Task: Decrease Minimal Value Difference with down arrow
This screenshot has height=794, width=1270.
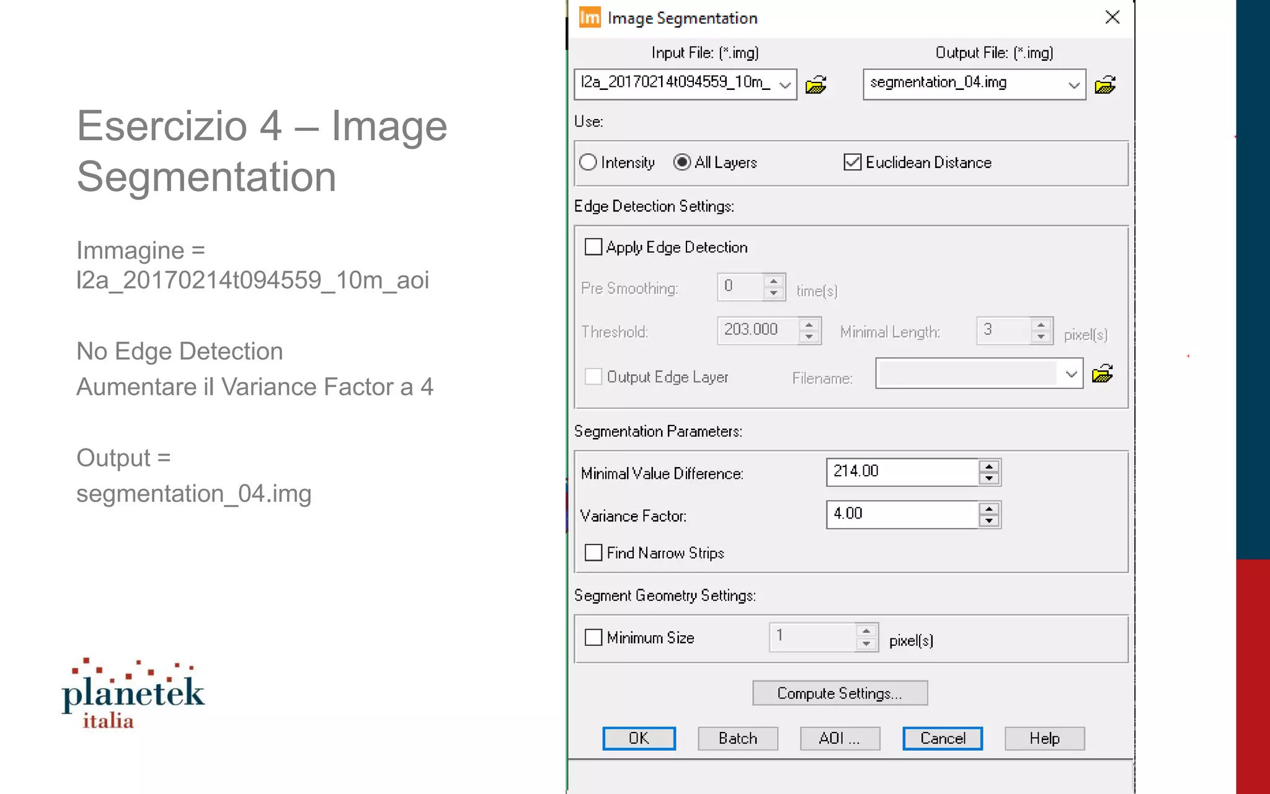Action: [x=989, y=478]
